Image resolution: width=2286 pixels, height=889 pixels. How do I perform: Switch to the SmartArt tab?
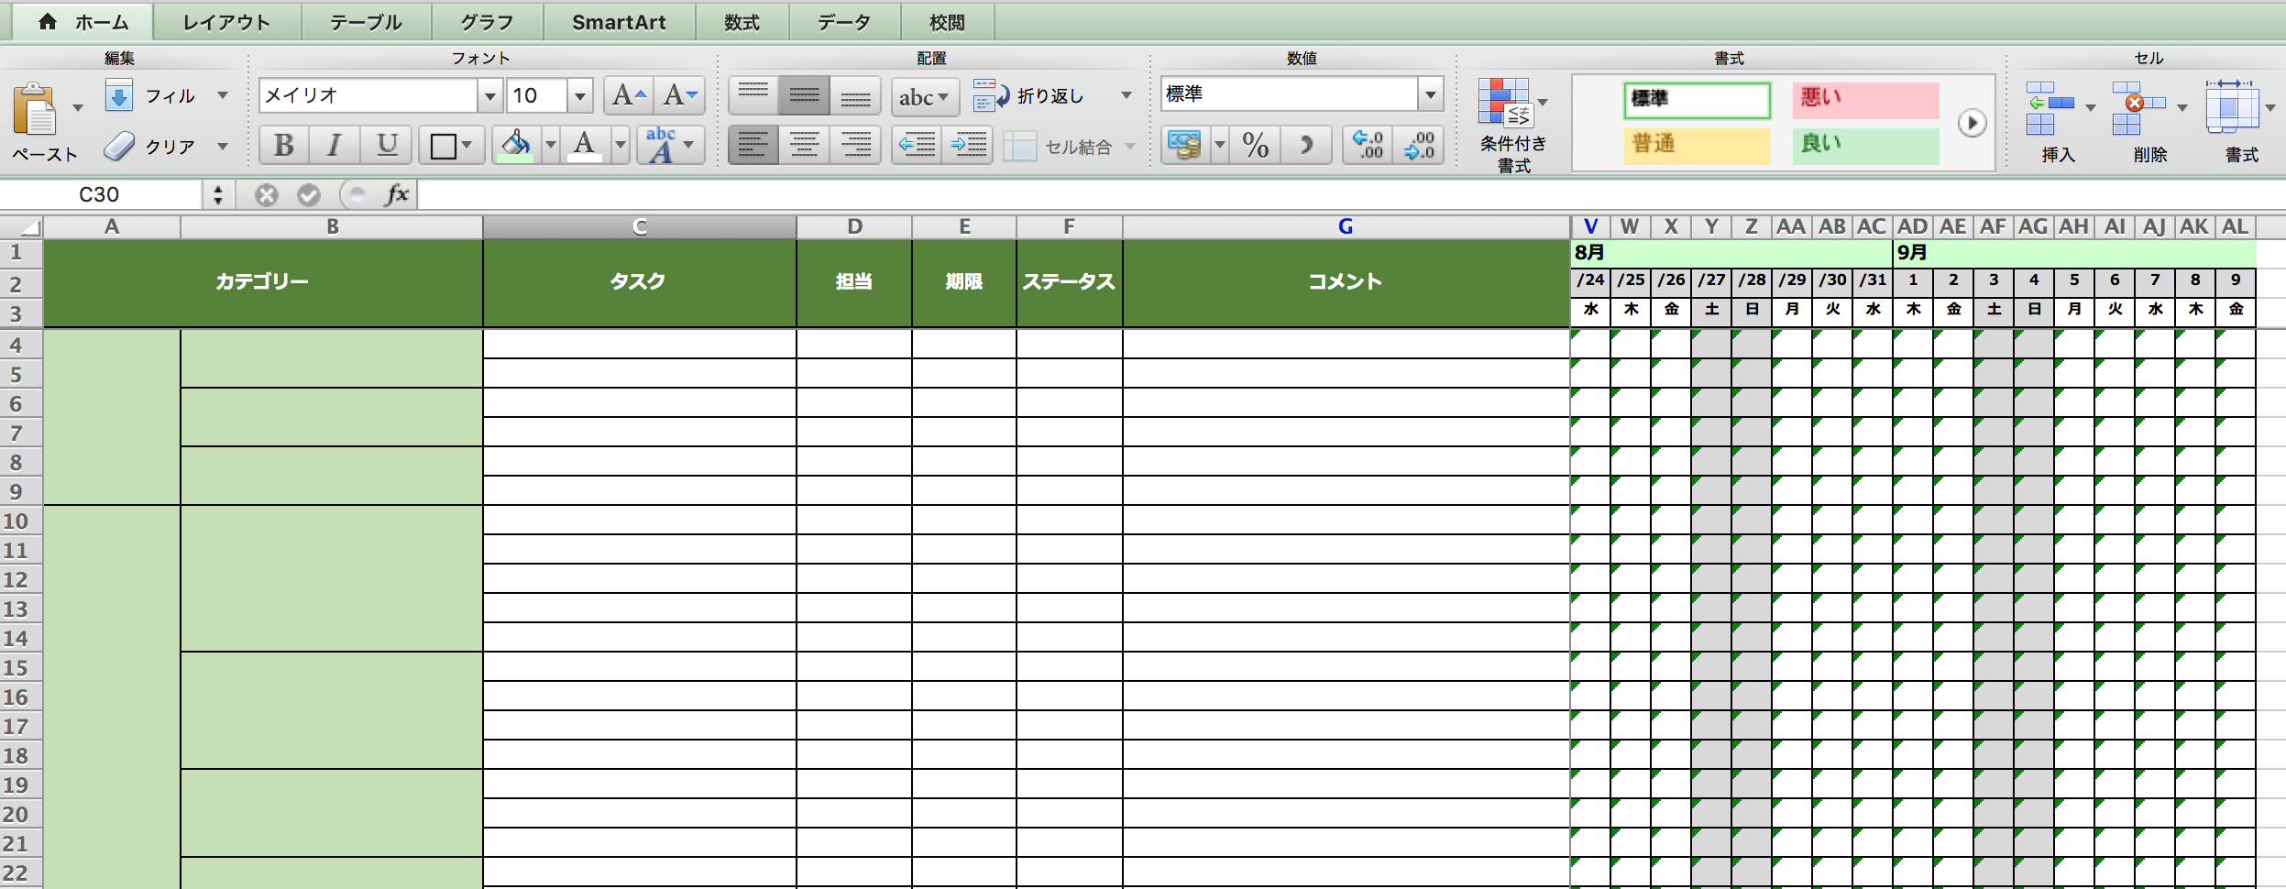(619, 22)
